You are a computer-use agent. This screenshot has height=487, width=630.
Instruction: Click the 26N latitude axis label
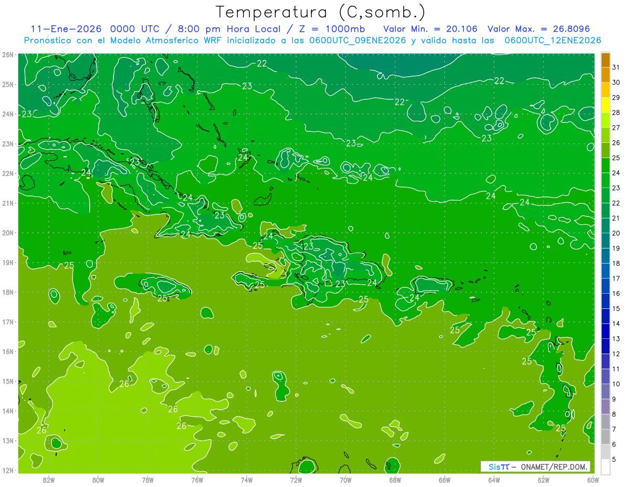[7, 55]
